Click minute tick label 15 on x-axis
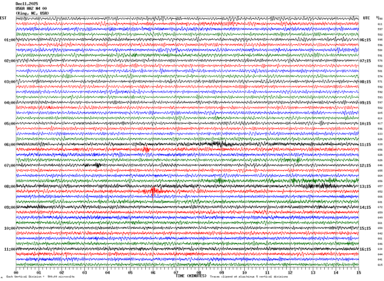 tap(359, 272)
